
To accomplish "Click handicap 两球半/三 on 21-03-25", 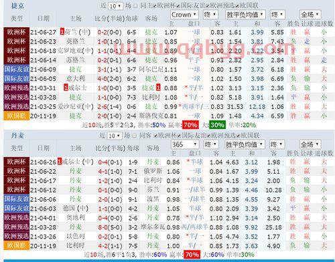I will (x=196, y=106).
